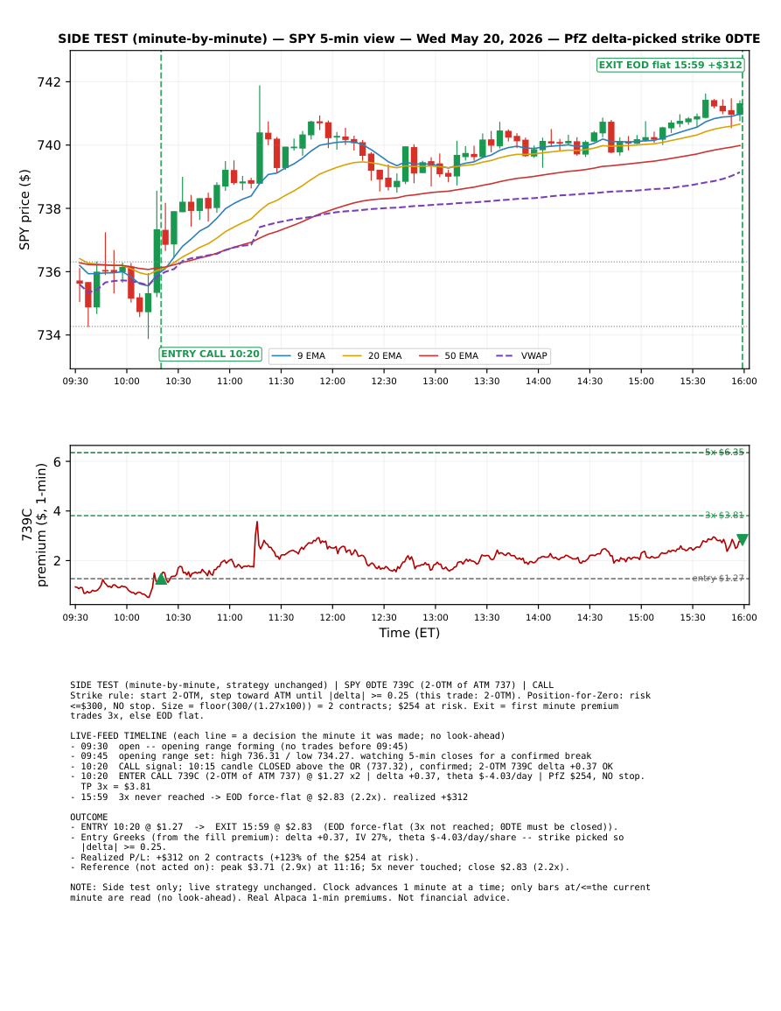This screenshot has height=1011, width=781.
Task: Click 11:00 on the premium chart time axis
Action: click(230, 618)
